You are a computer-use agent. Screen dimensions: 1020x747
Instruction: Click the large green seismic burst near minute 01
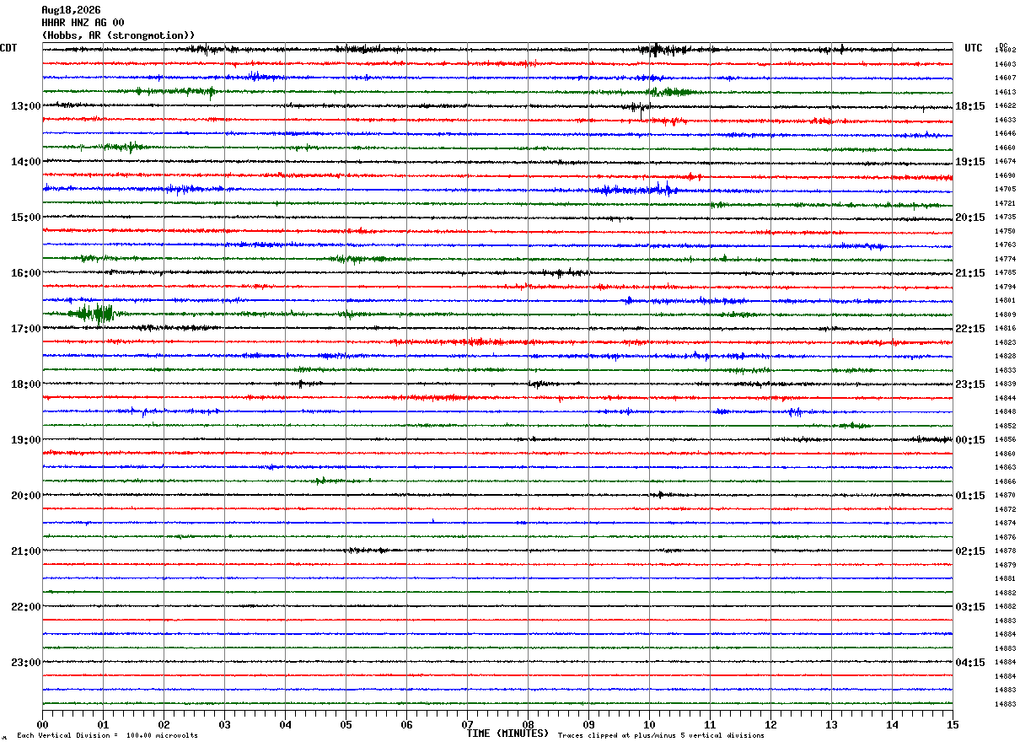pos(95,314)
